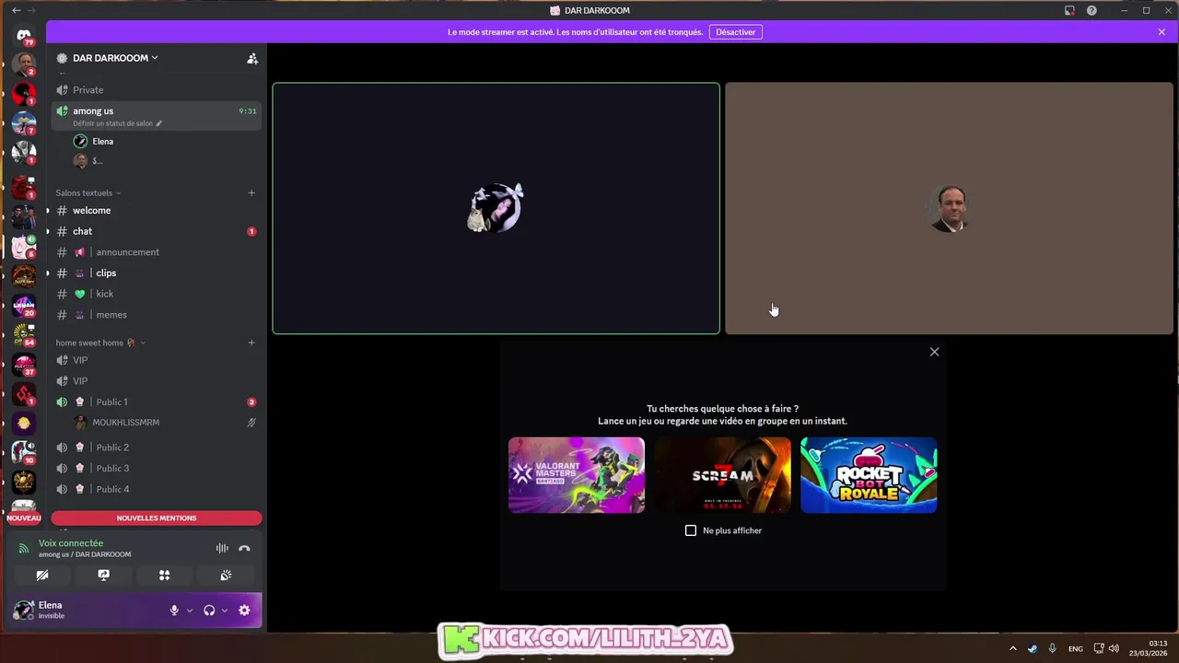Expand microphone input options arrow
Viewport: 1179px width, 663px height.
coord(190,611)
